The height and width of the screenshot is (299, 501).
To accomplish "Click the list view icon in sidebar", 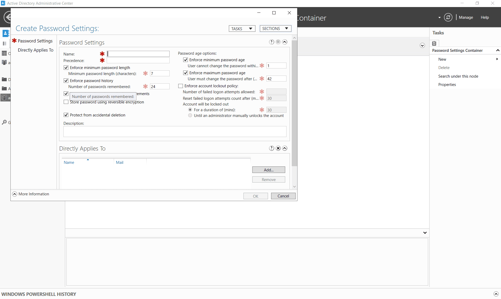I will 4,43.
